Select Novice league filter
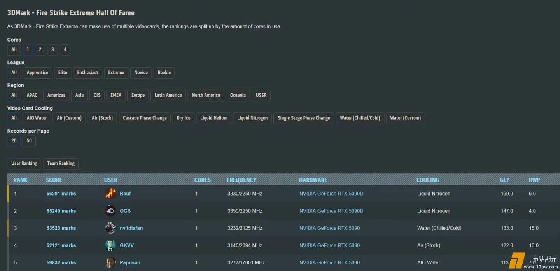 pos(141,73)
